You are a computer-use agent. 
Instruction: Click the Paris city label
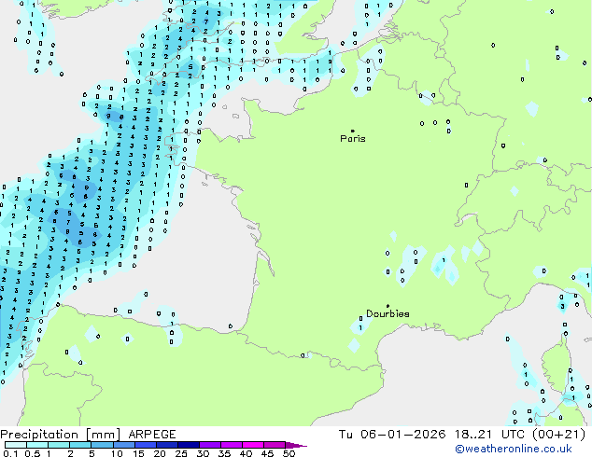pos(353,138)
